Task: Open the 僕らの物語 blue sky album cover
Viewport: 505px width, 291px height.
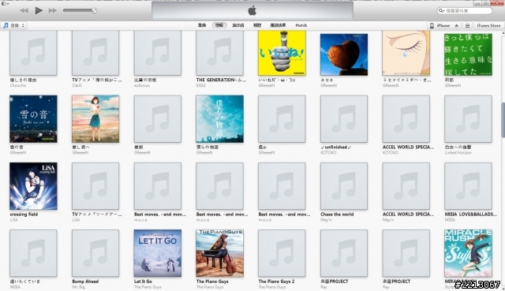Action: point(219,119)
